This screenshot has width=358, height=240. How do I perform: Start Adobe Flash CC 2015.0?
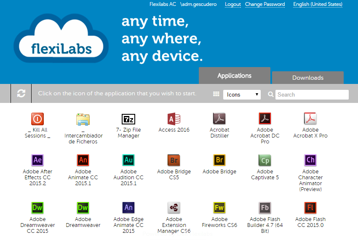(310, 208)
